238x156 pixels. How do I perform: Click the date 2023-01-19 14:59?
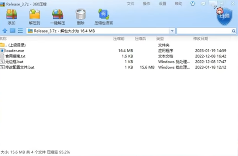point(211,50)
